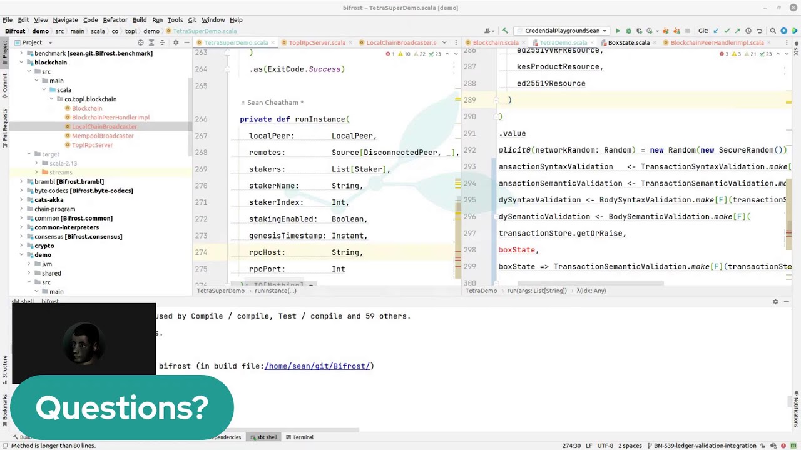Viewport: 801px width, 450px height.
Task: Toggle the Project side tool window
Action: pos(4,52)
